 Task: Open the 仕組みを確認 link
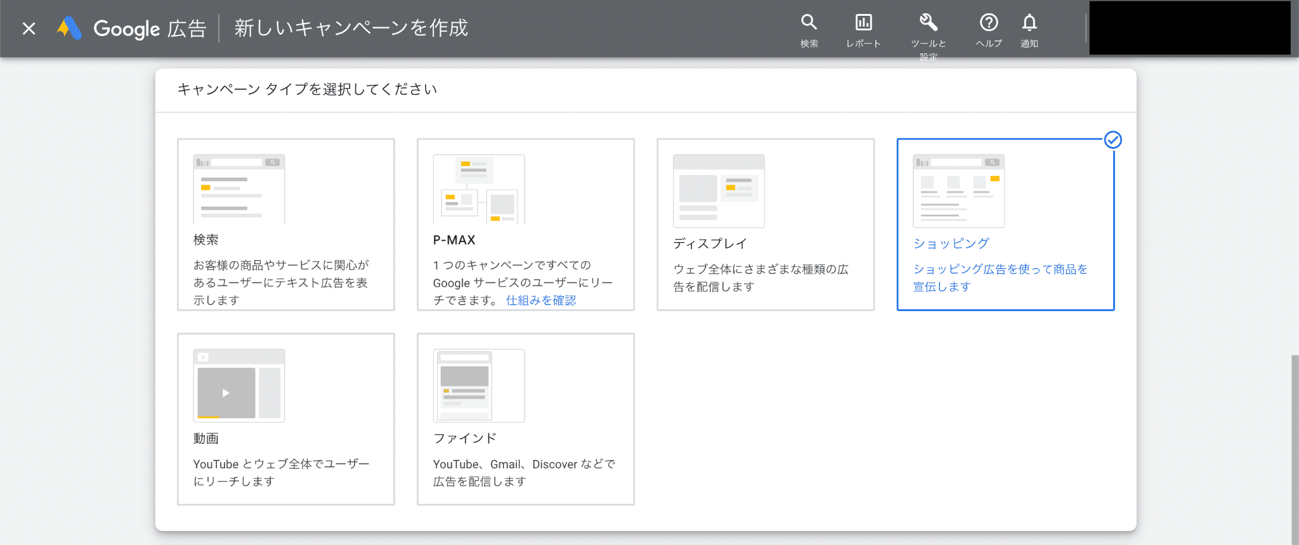click(541, 300)
